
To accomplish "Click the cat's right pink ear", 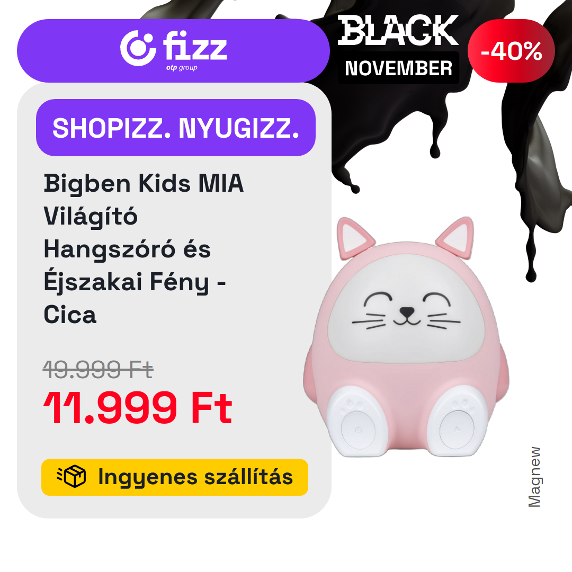I will point(455,236).
